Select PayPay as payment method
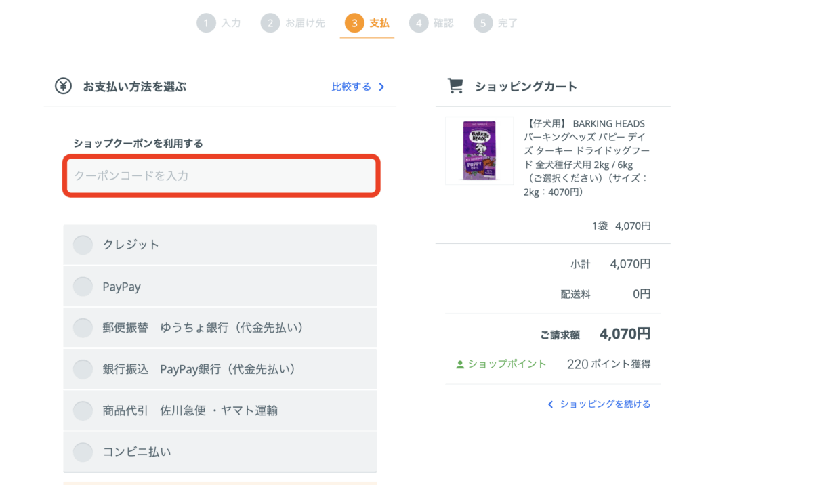813x485 pixels. pos(83,287)
